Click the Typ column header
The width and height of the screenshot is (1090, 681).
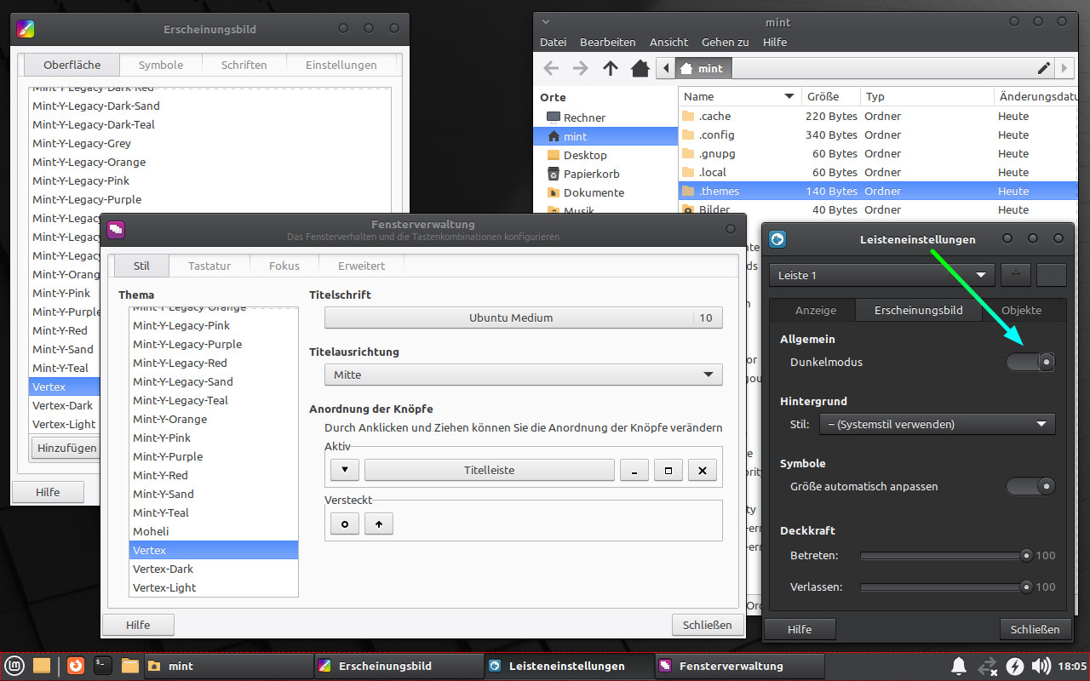[x=926, y=96]
